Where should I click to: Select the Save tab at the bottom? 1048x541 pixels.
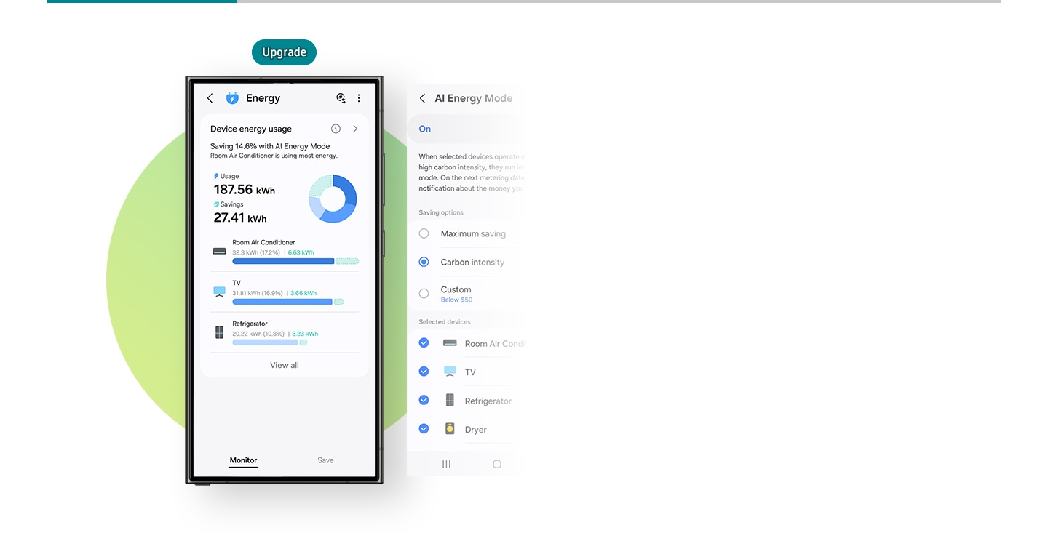click(325, 460)
